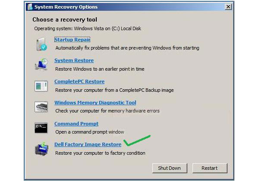
Task: Click 'Restore Windows to an earlier point' text
Action: pyautogui.click(x=100, y=69)
